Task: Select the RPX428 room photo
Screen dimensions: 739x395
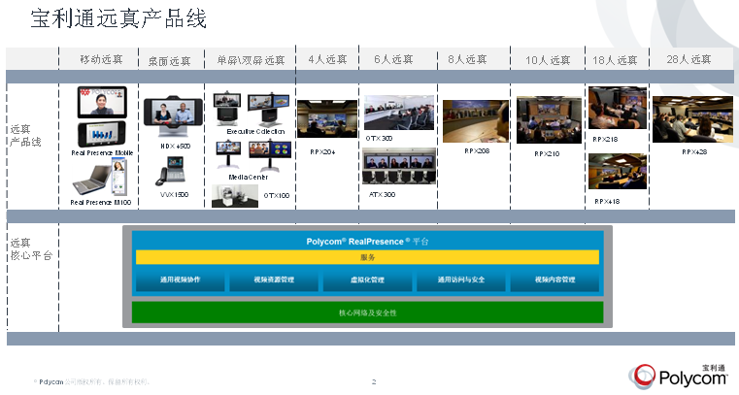Action: pos(692,119)
